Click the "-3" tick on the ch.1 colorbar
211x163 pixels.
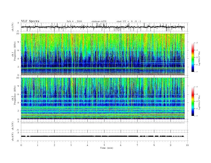tap(196, 43)
